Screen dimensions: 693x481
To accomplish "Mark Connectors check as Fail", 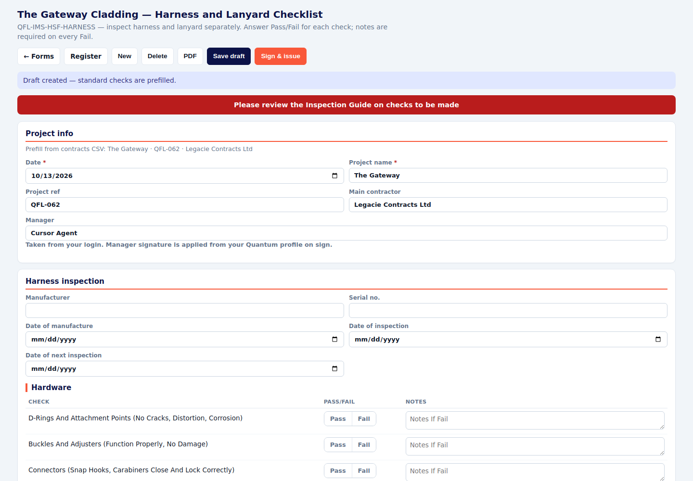I will coord(364,471).
